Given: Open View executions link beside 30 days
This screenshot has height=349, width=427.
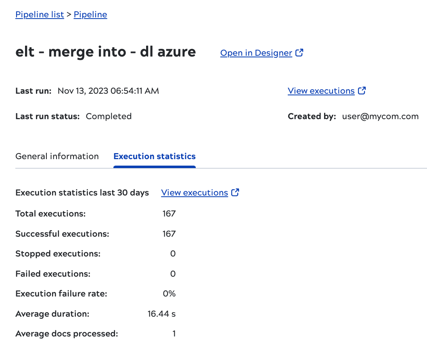Looking at the screenshot, I should click(195, 193).
